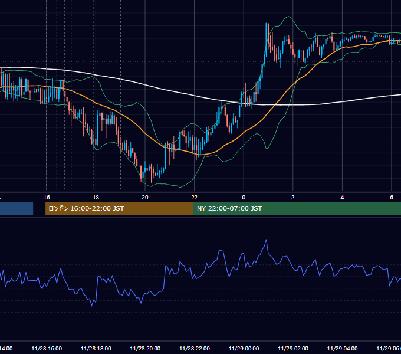
Task: Click the 11/29 00:00 date label
Action: pos(244,348)
